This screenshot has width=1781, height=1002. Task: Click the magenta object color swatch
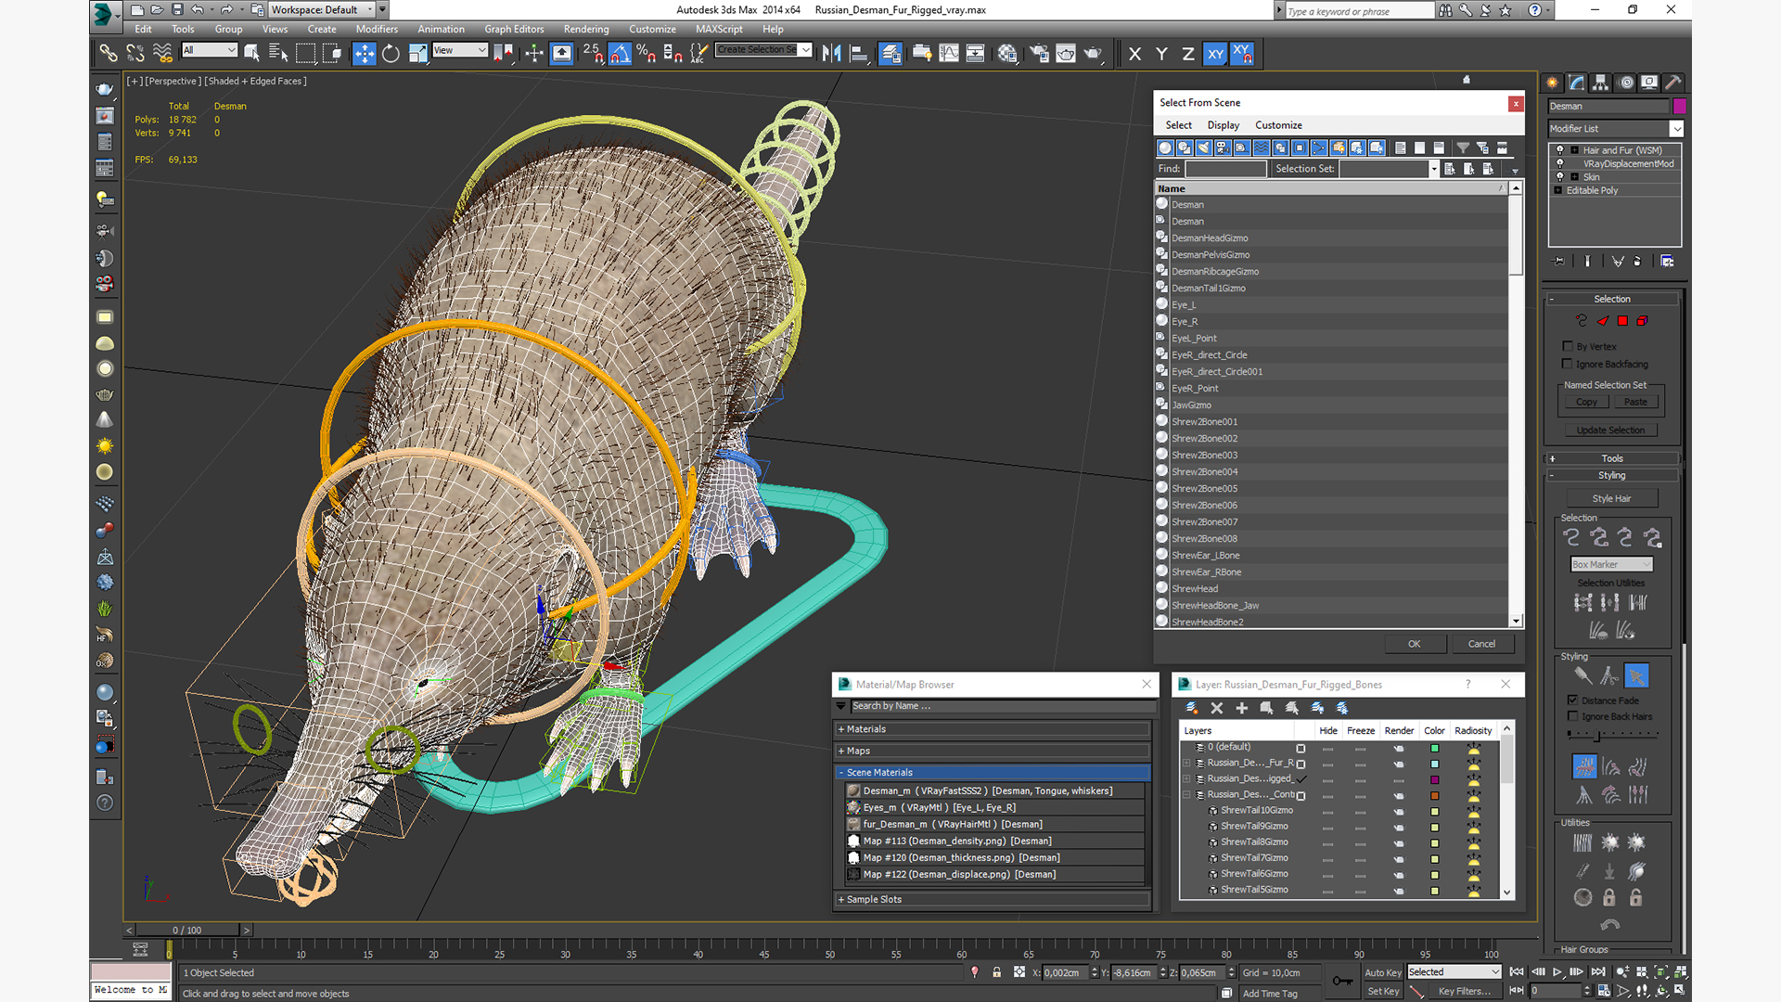click(1679, 107)
